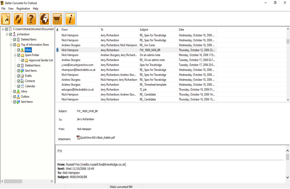Open the View menu
The height and width of the screenshot is (189, 290).
coord(11,9)
